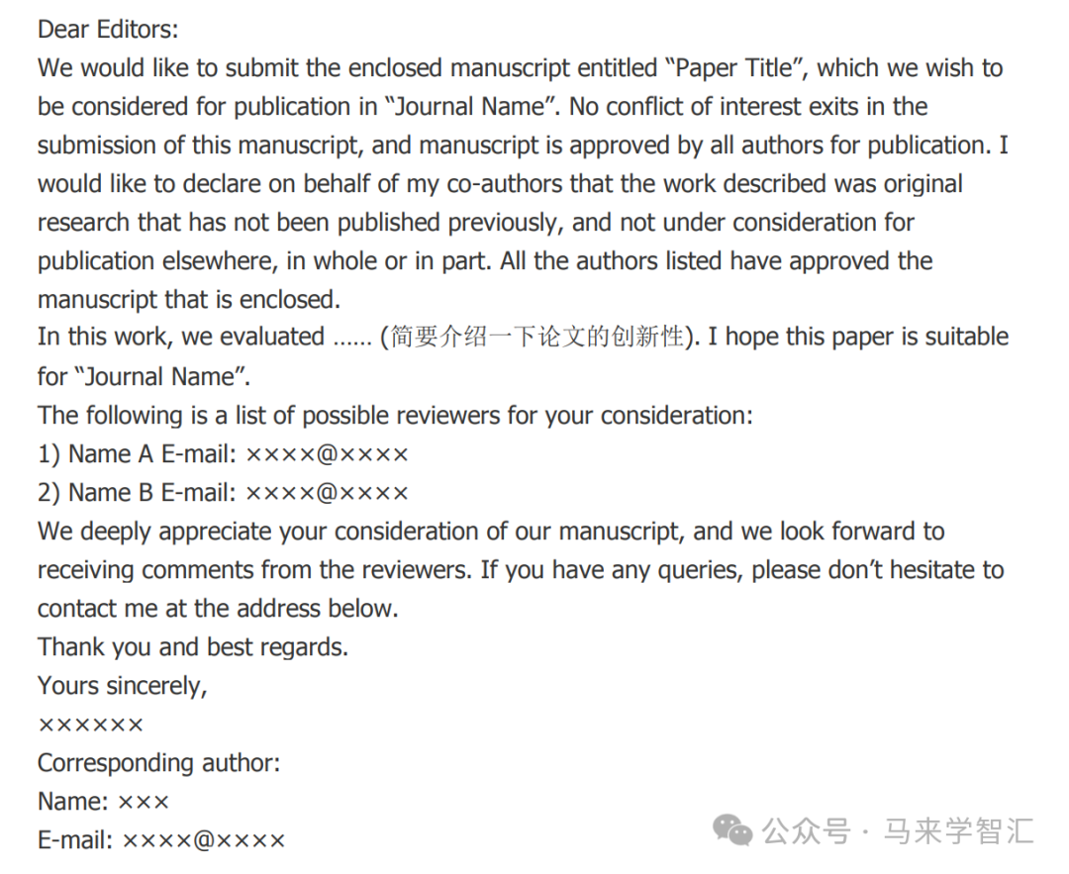Click the WeChat logo icon in watermark
This screenshot has width=1069, height=874.
[x=732, y=830]
